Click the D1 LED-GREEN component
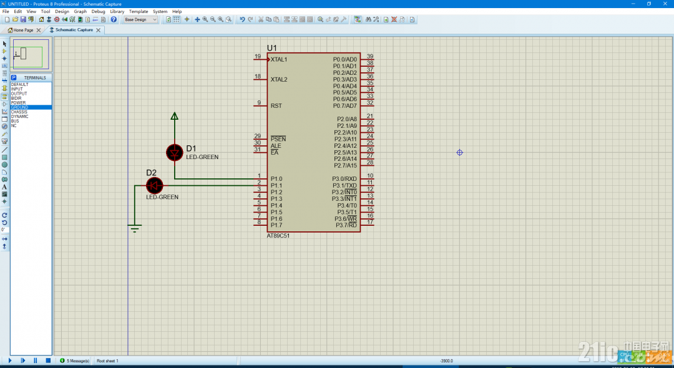Image resolution: width=674 pixels, height=368 pixels. (x=175, y=152)
